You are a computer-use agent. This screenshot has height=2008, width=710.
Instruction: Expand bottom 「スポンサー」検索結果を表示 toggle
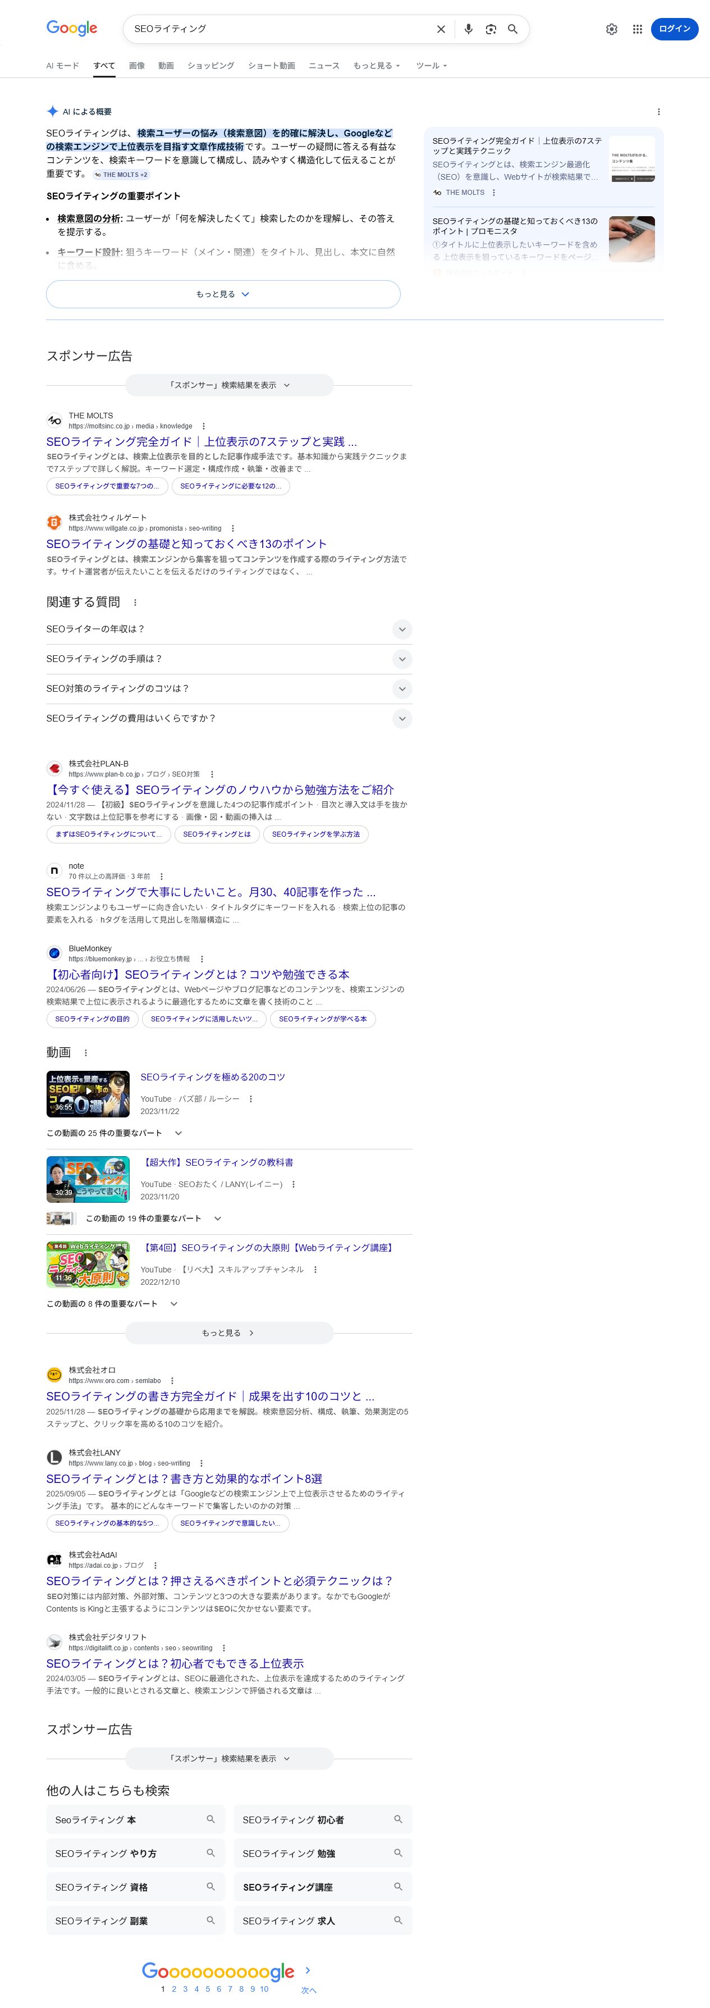[x=229, y=1759]
